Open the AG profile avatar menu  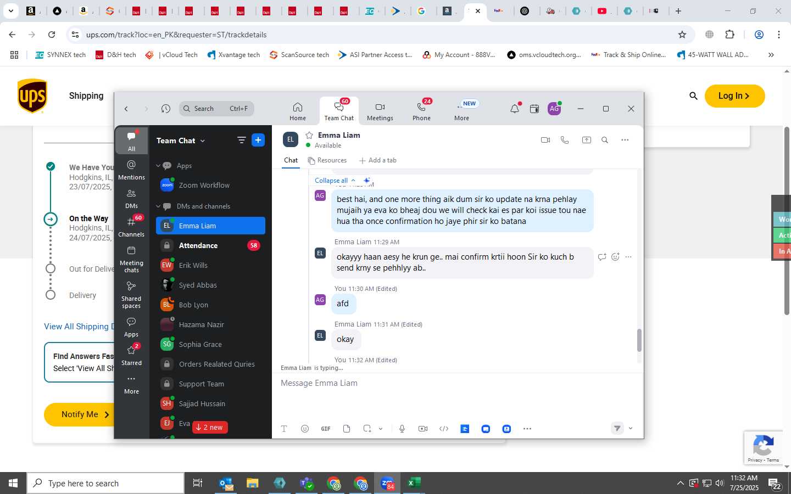[554, 109]
